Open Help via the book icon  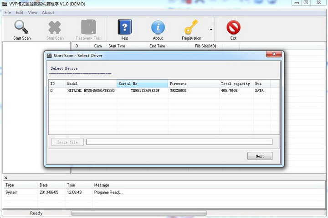(124, 27)
